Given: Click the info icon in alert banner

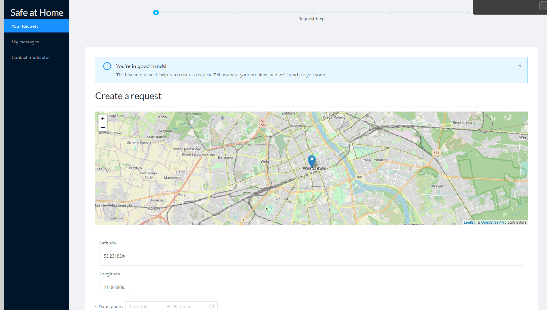Looking at the screenshot, I should click(107, 66).
